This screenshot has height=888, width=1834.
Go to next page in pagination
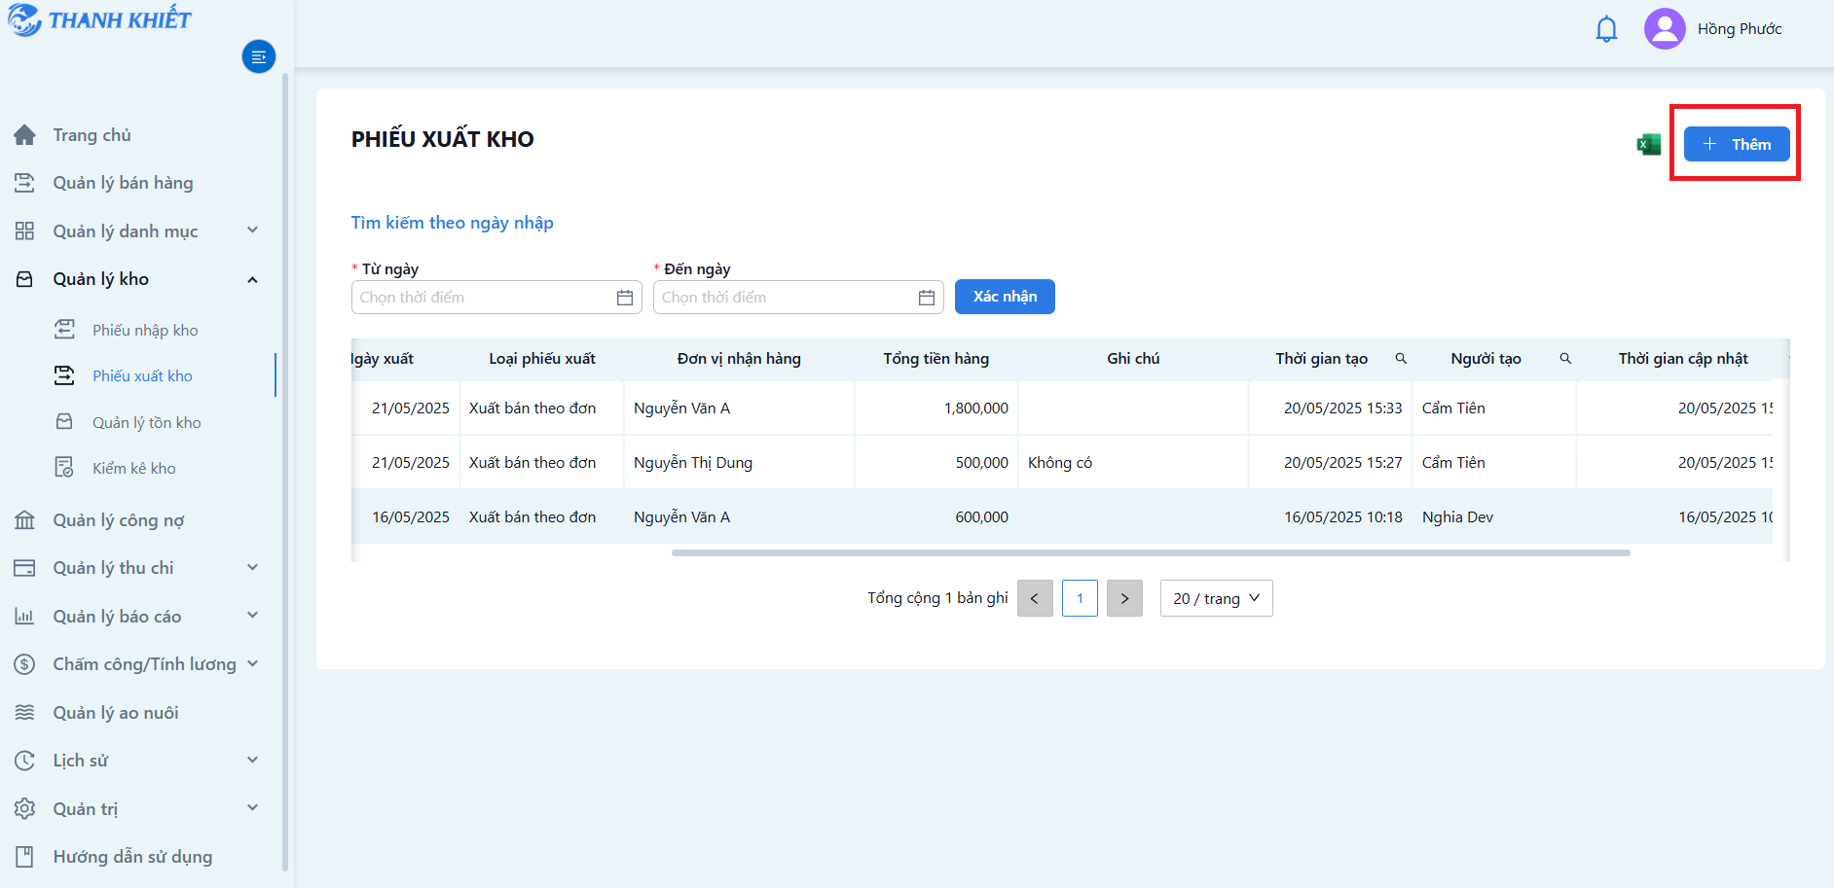click(x=1124, y=598)
